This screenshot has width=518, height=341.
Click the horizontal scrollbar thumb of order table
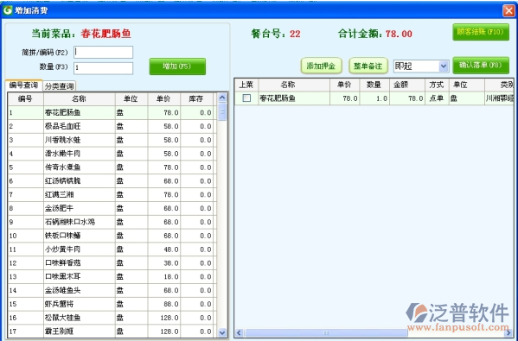[x=326, y=332]
